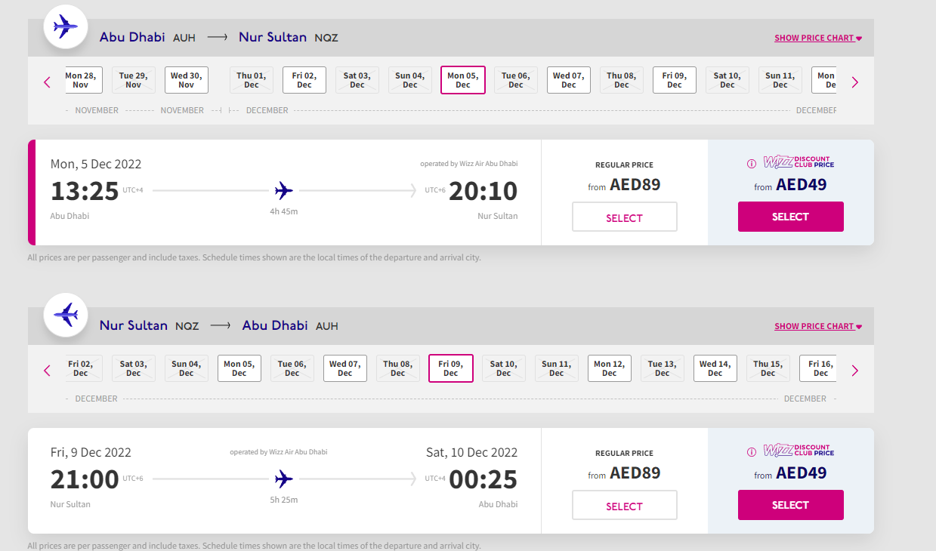The image size is (936, 551).
Task: Select outbound Wizz Discount Club price AED49
Action: click(x=791, y=217)
